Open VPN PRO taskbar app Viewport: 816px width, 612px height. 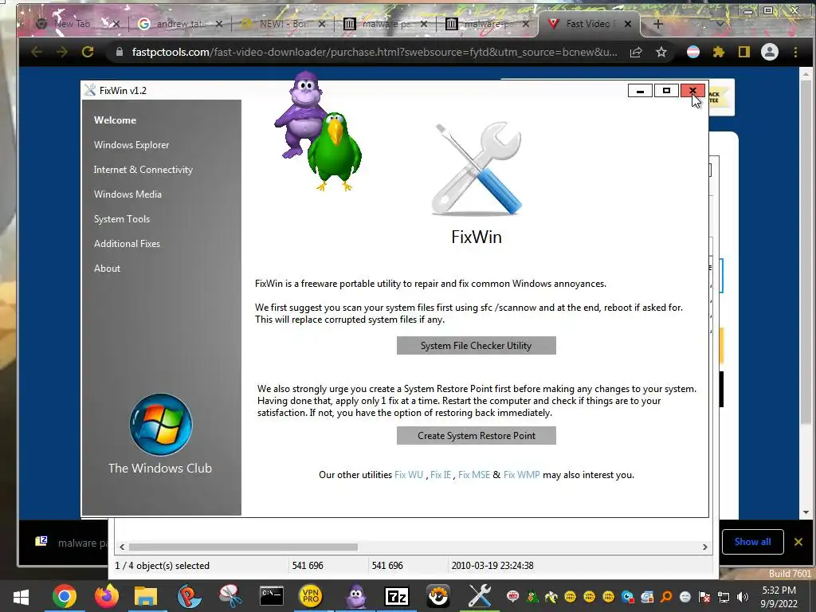(311, 596)
